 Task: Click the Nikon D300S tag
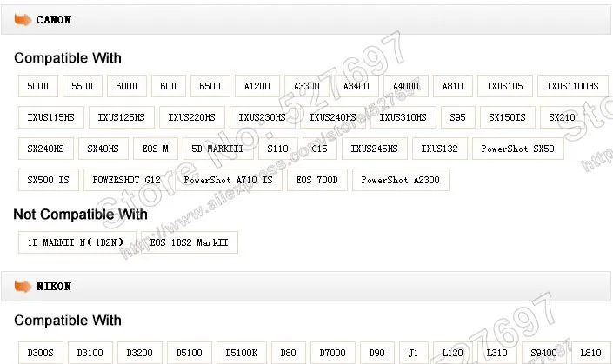click(x=41, y=353)
